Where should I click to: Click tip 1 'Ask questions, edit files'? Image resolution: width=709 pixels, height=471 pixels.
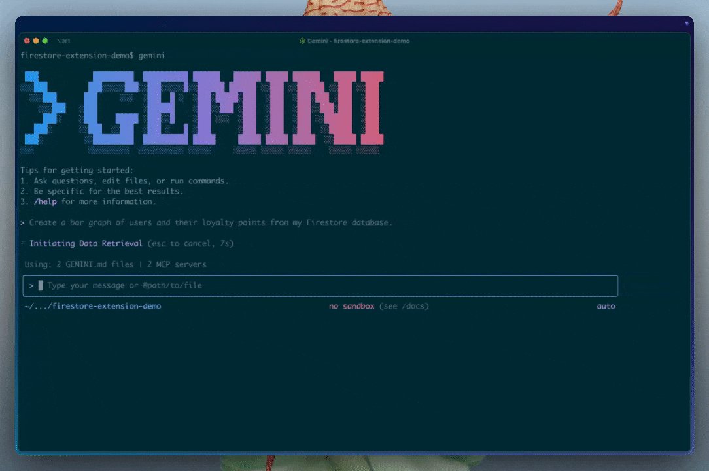tap(124, 181)
